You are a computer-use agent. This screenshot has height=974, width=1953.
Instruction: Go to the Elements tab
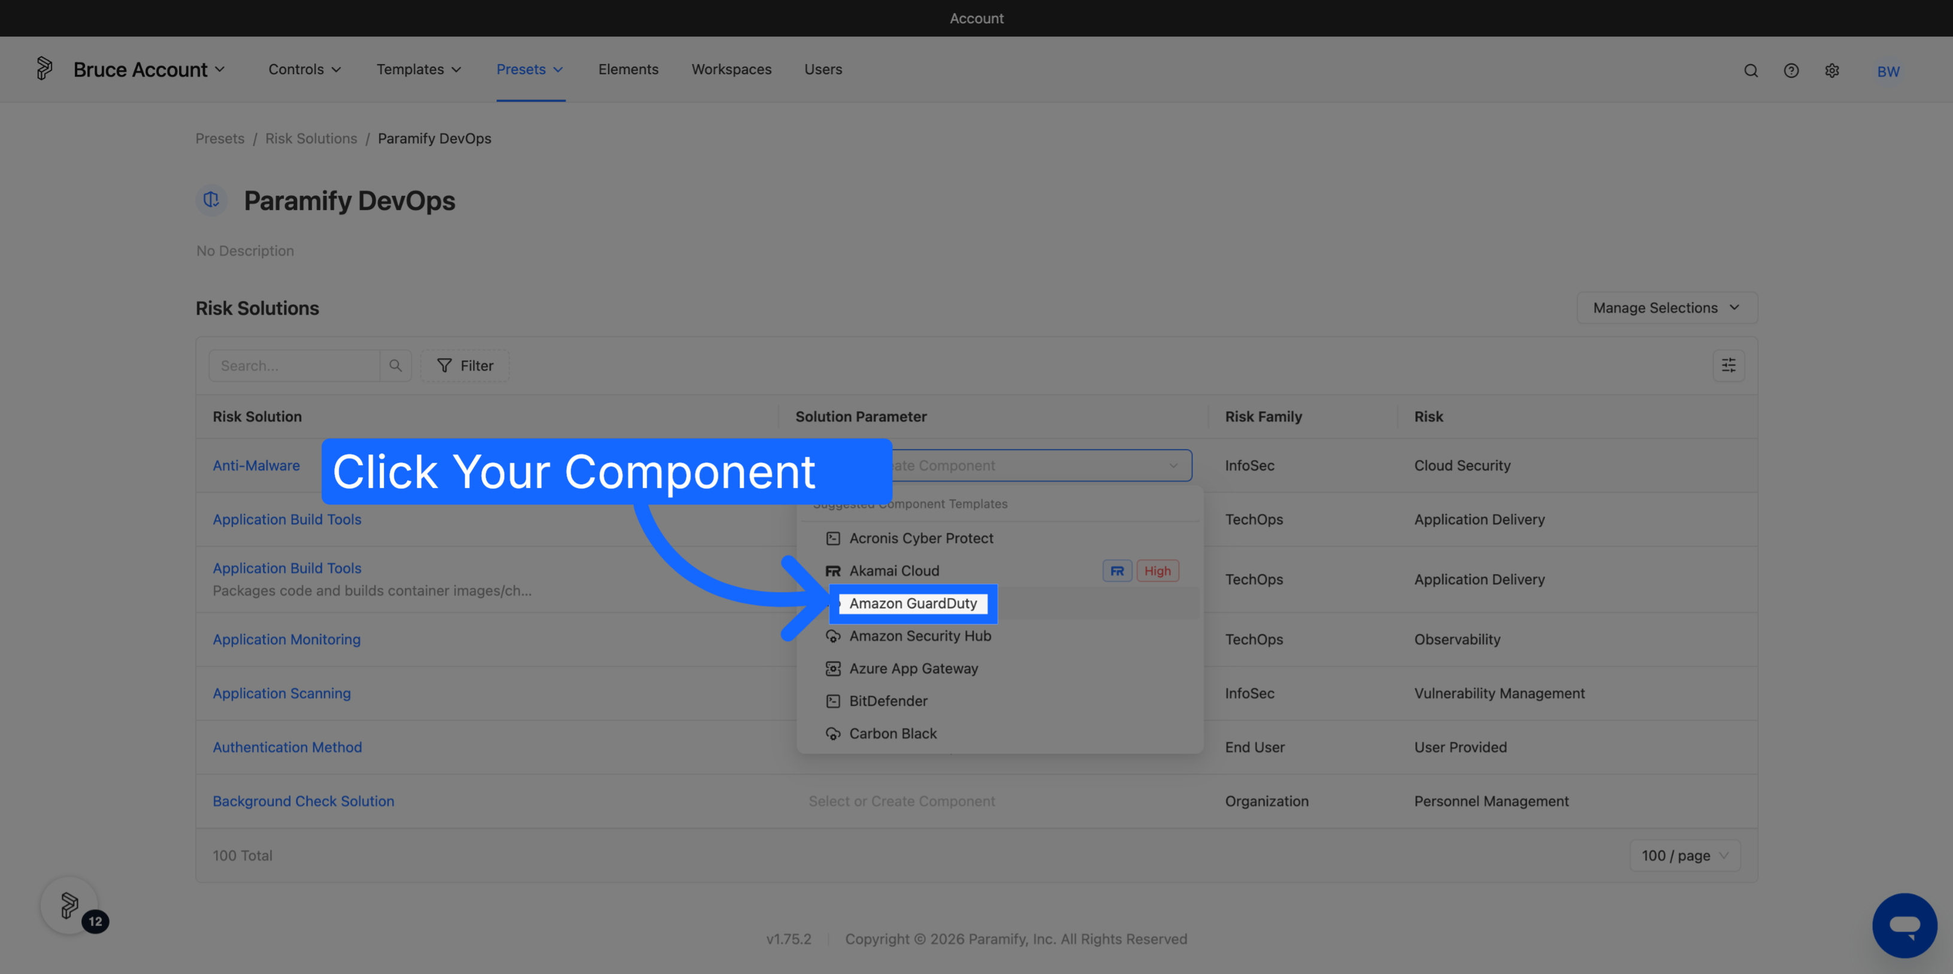coord(628,69)
